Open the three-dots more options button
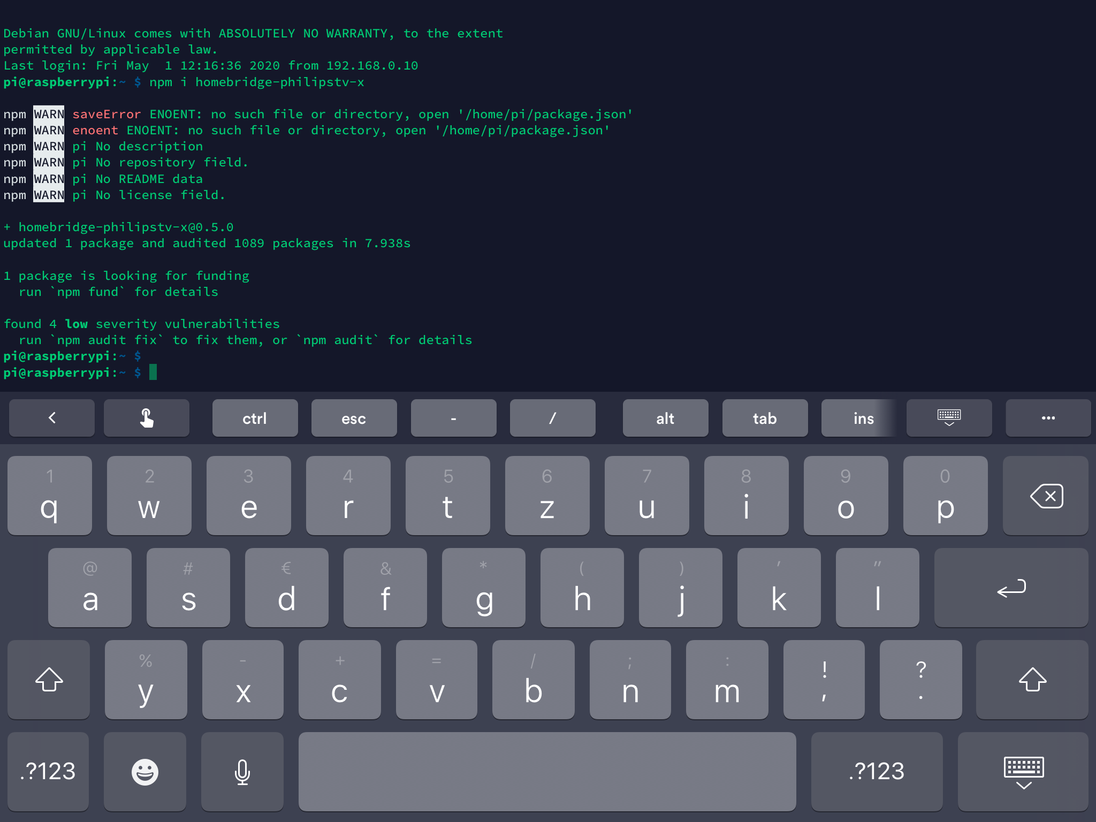The width and height of the screenshot is (1096, 822). pos(1047,418)
